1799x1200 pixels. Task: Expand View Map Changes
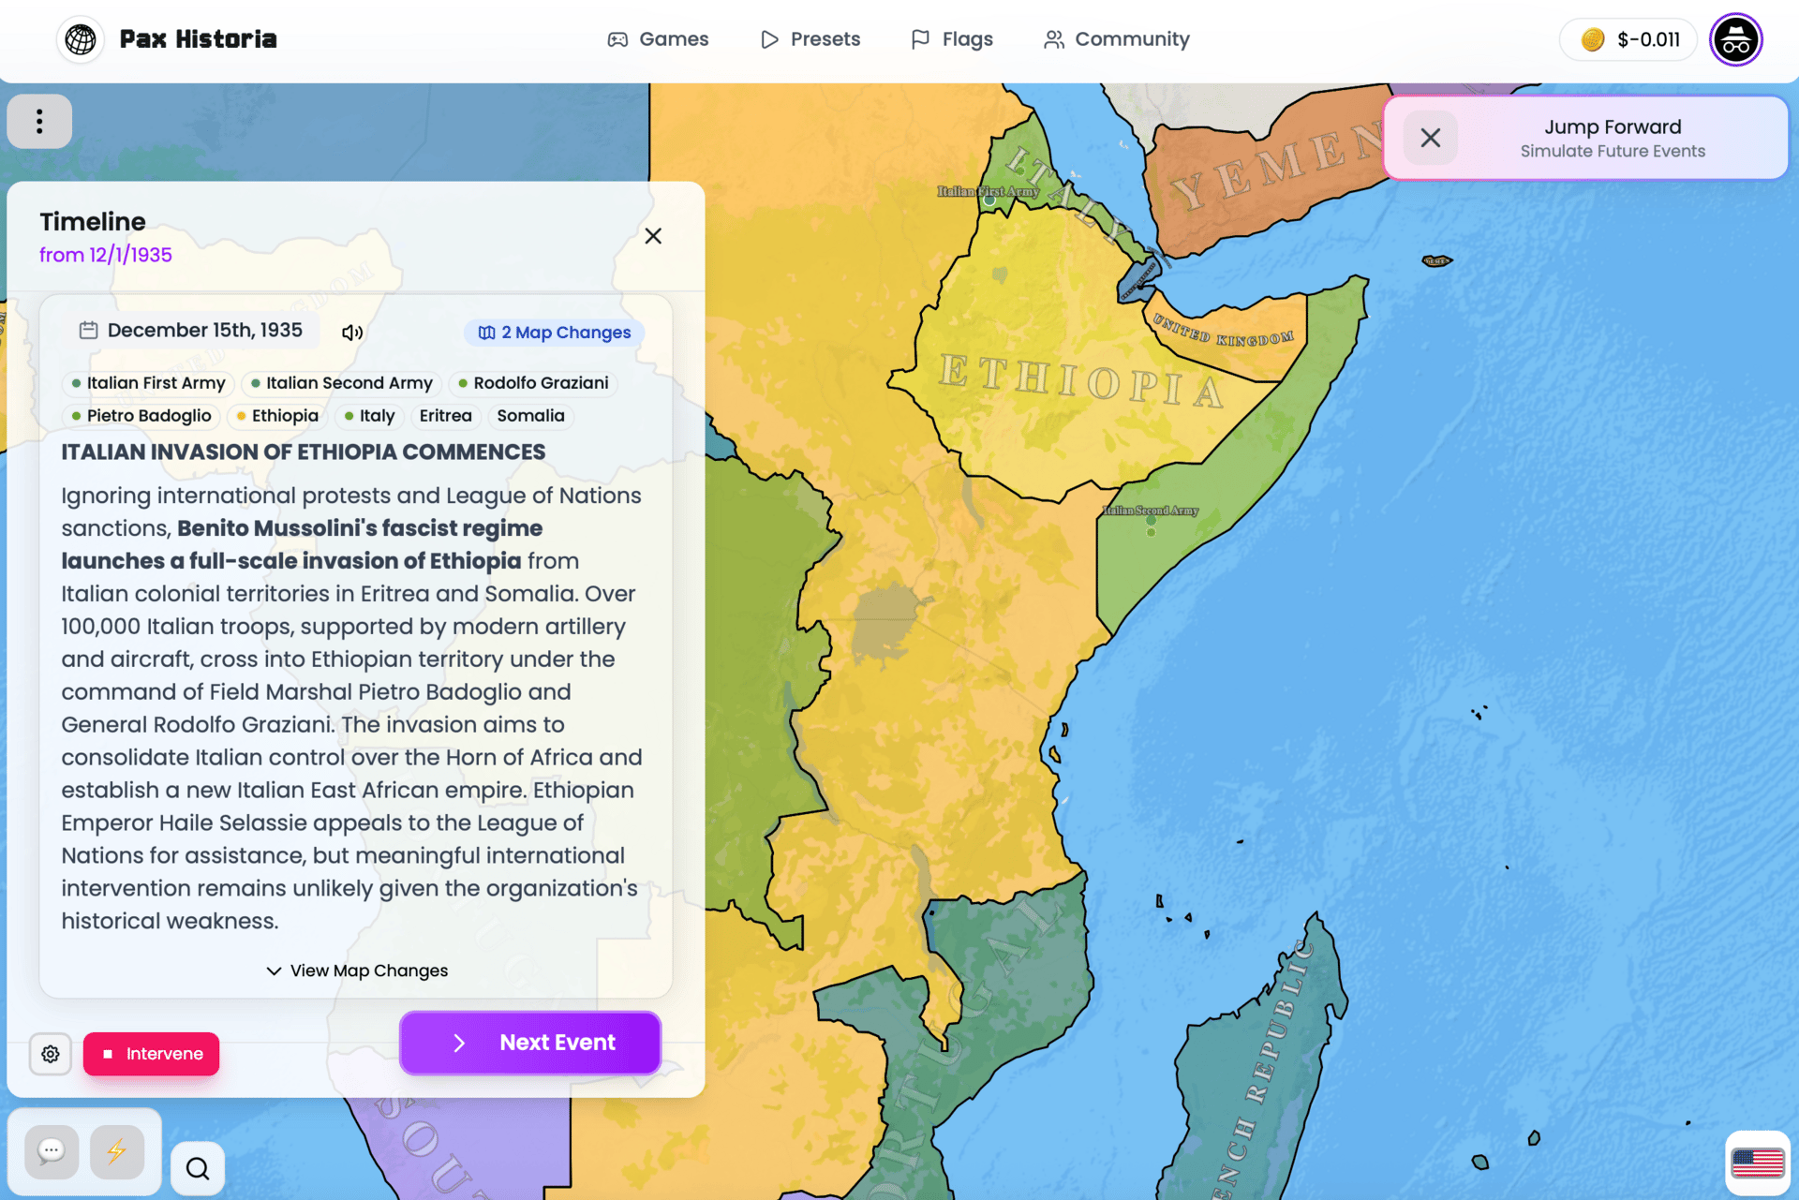pyautogui.click(x=357, y=970)
